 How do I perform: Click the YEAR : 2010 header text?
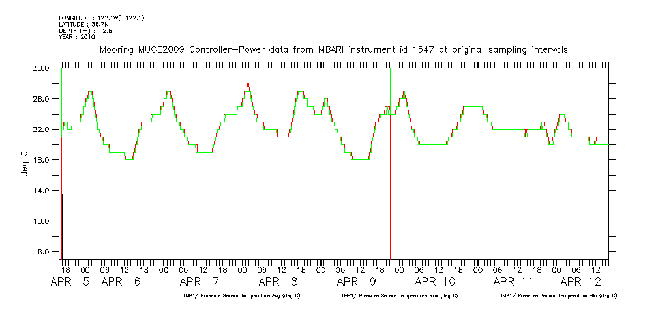[x=77, y=37]
